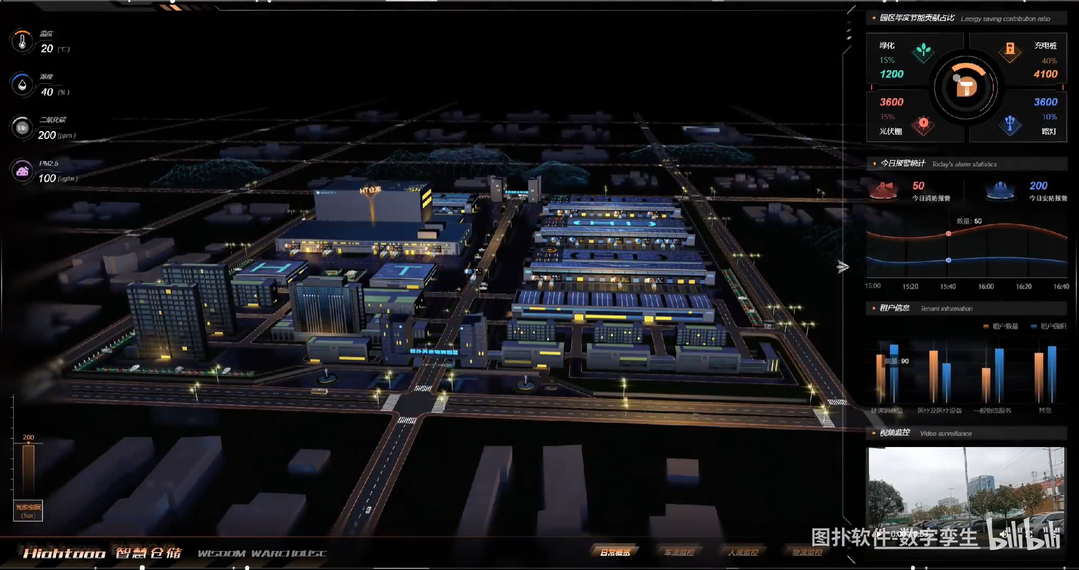The height and width of the screenshot is (570, 1079).
Task: Click the PM2.5 cloud icon
Action: click(x=22, y=171)
